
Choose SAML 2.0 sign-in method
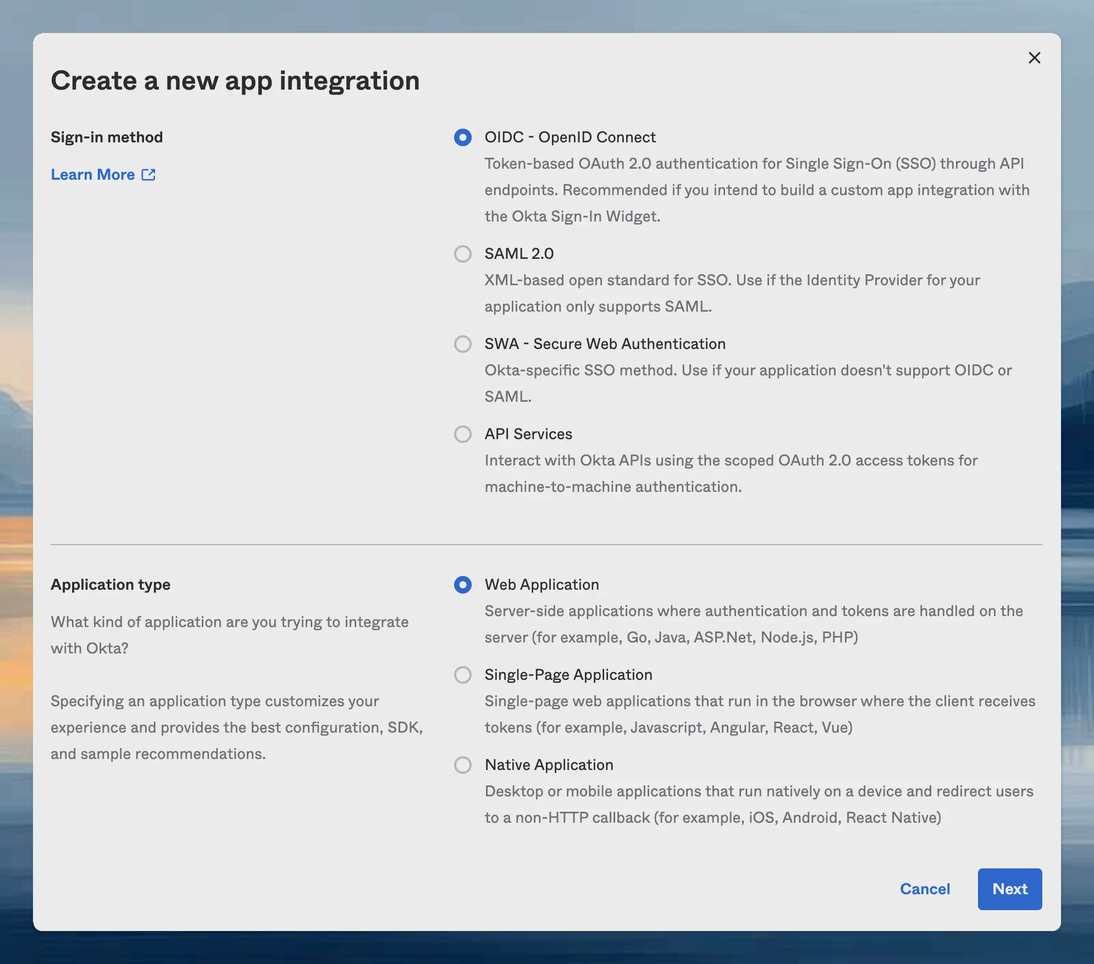[x=462, y=254]
